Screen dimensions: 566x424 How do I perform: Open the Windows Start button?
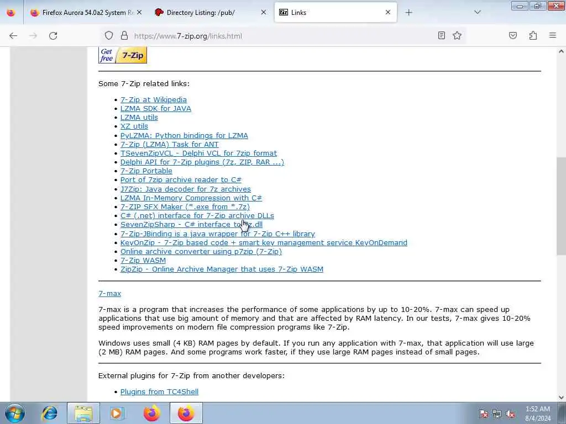click(x=15, y=413)
